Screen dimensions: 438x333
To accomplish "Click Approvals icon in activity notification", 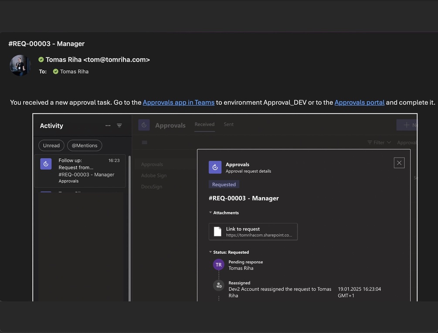I will (x=46, y=164).
